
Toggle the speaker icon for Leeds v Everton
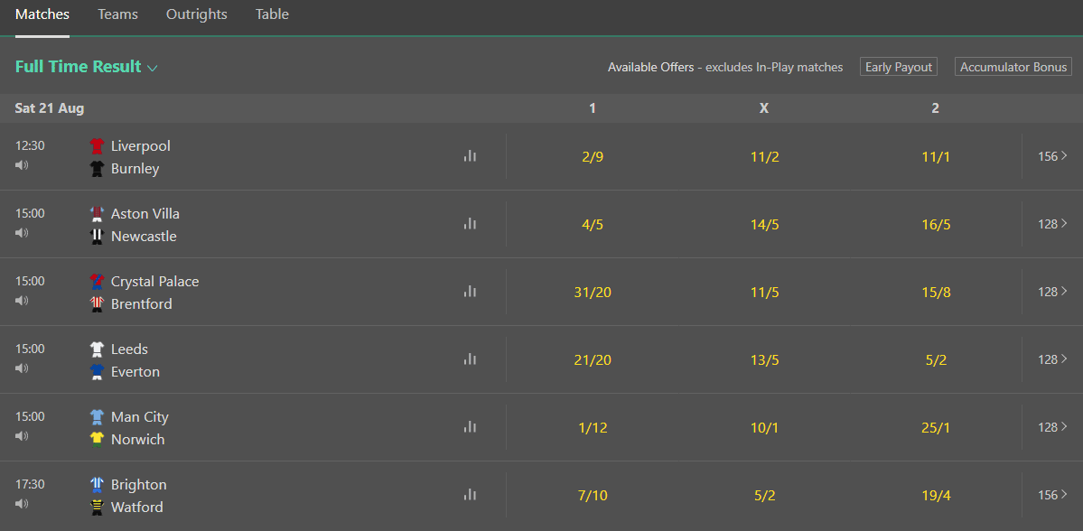coord(22,368)
